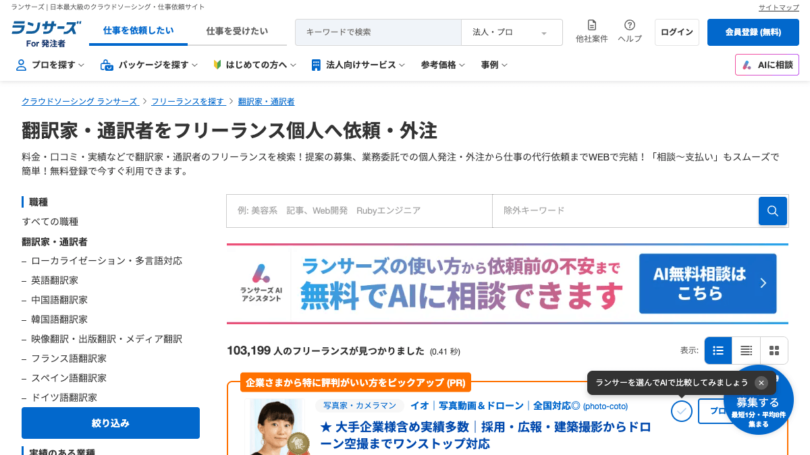Select フランス語翻訳家 category
The height and width of the screenshot is (455, 810).
[x=69, y=359]
